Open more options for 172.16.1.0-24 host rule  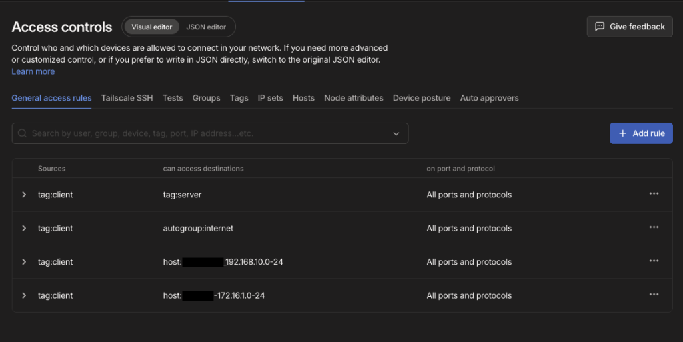pyautogui.click(x=654, y=295)
